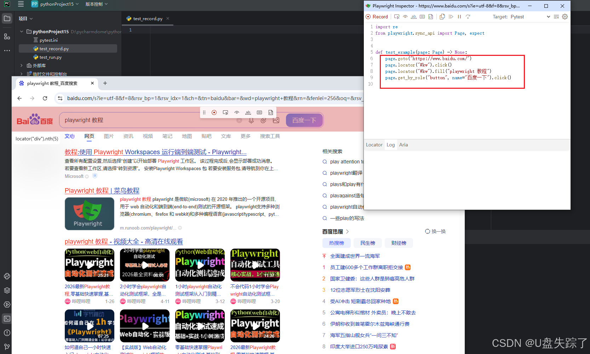Switch to Locator tab in Inspector
590x354 pixels.
[x=374, y=145]
